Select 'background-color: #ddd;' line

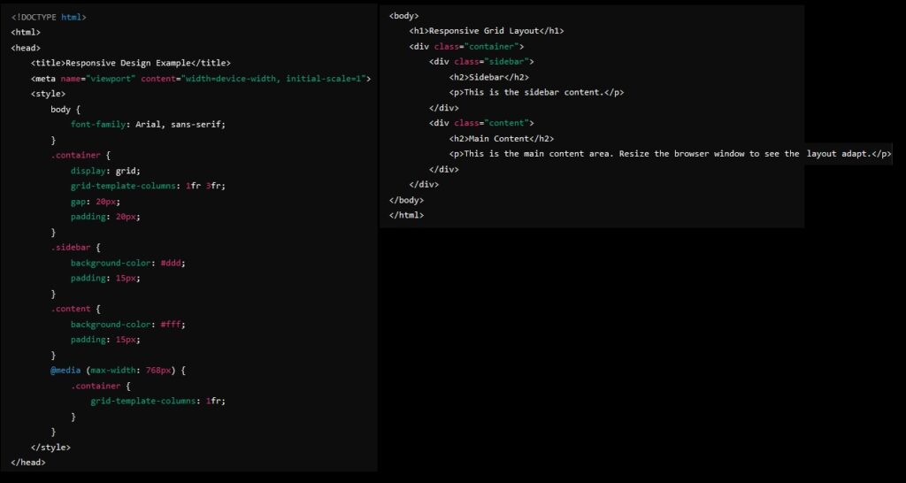128,263
